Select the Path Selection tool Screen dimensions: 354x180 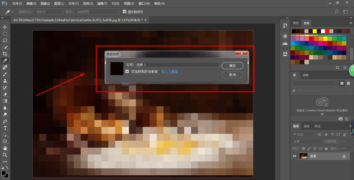coord(5,135)
